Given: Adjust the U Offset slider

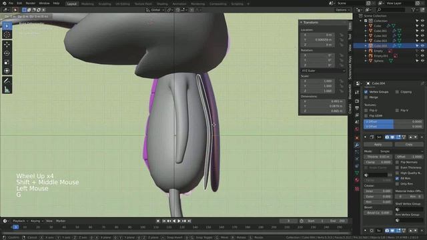Looking at the screenshot, I should pos(394,121).
